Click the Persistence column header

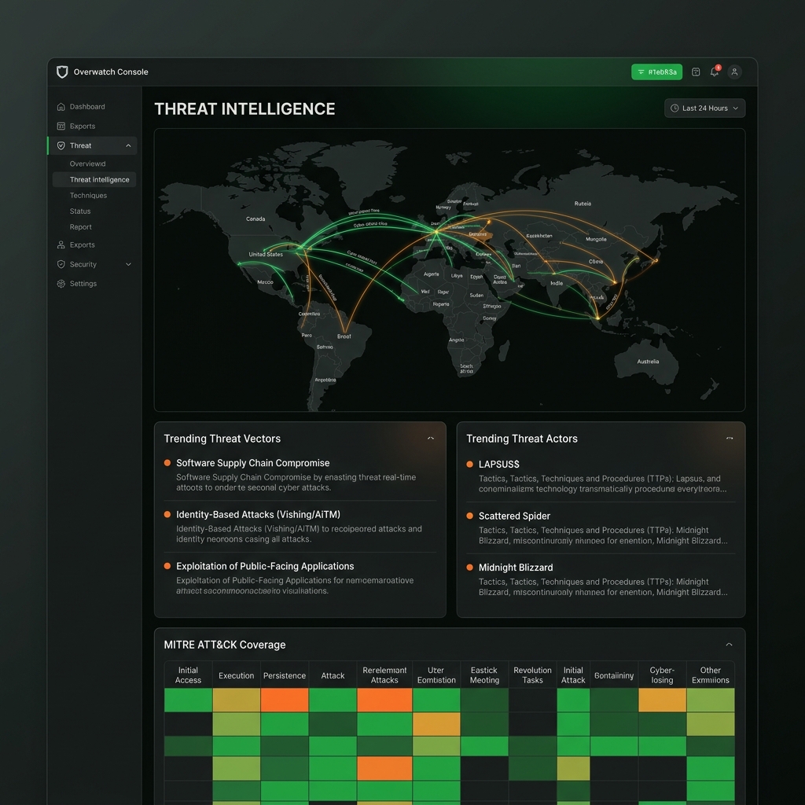[x=285, y=675]
